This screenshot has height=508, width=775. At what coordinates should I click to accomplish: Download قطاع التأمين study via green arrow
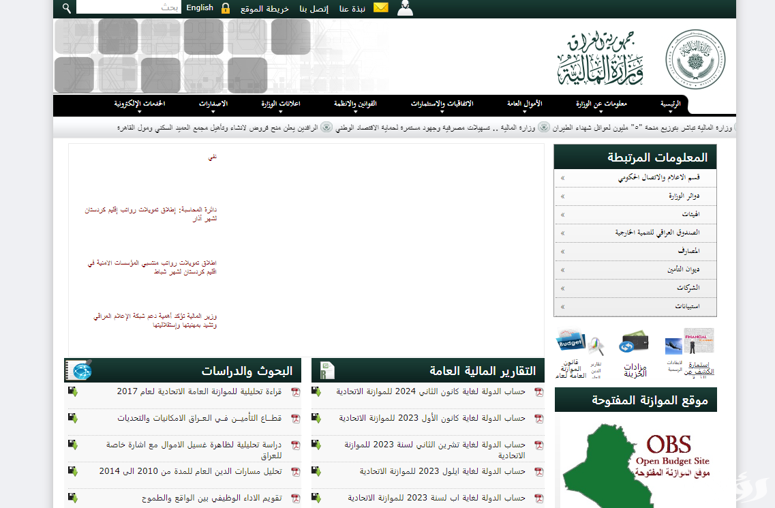click(73, 418)
